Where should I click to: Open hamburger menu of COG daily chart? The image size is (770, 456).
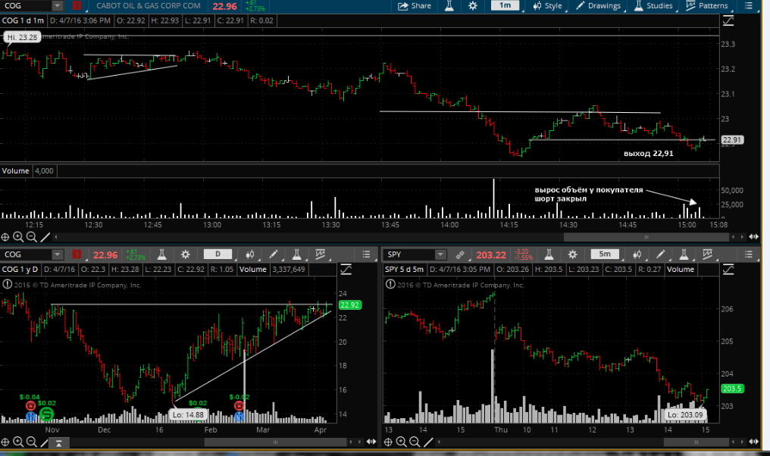click(x=366, y=255)
